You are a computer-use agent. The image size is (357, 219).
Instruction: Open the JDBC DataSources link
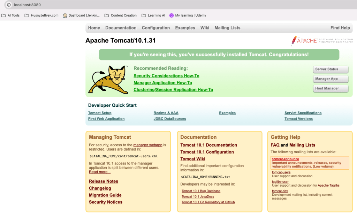(x=170, y=119)
